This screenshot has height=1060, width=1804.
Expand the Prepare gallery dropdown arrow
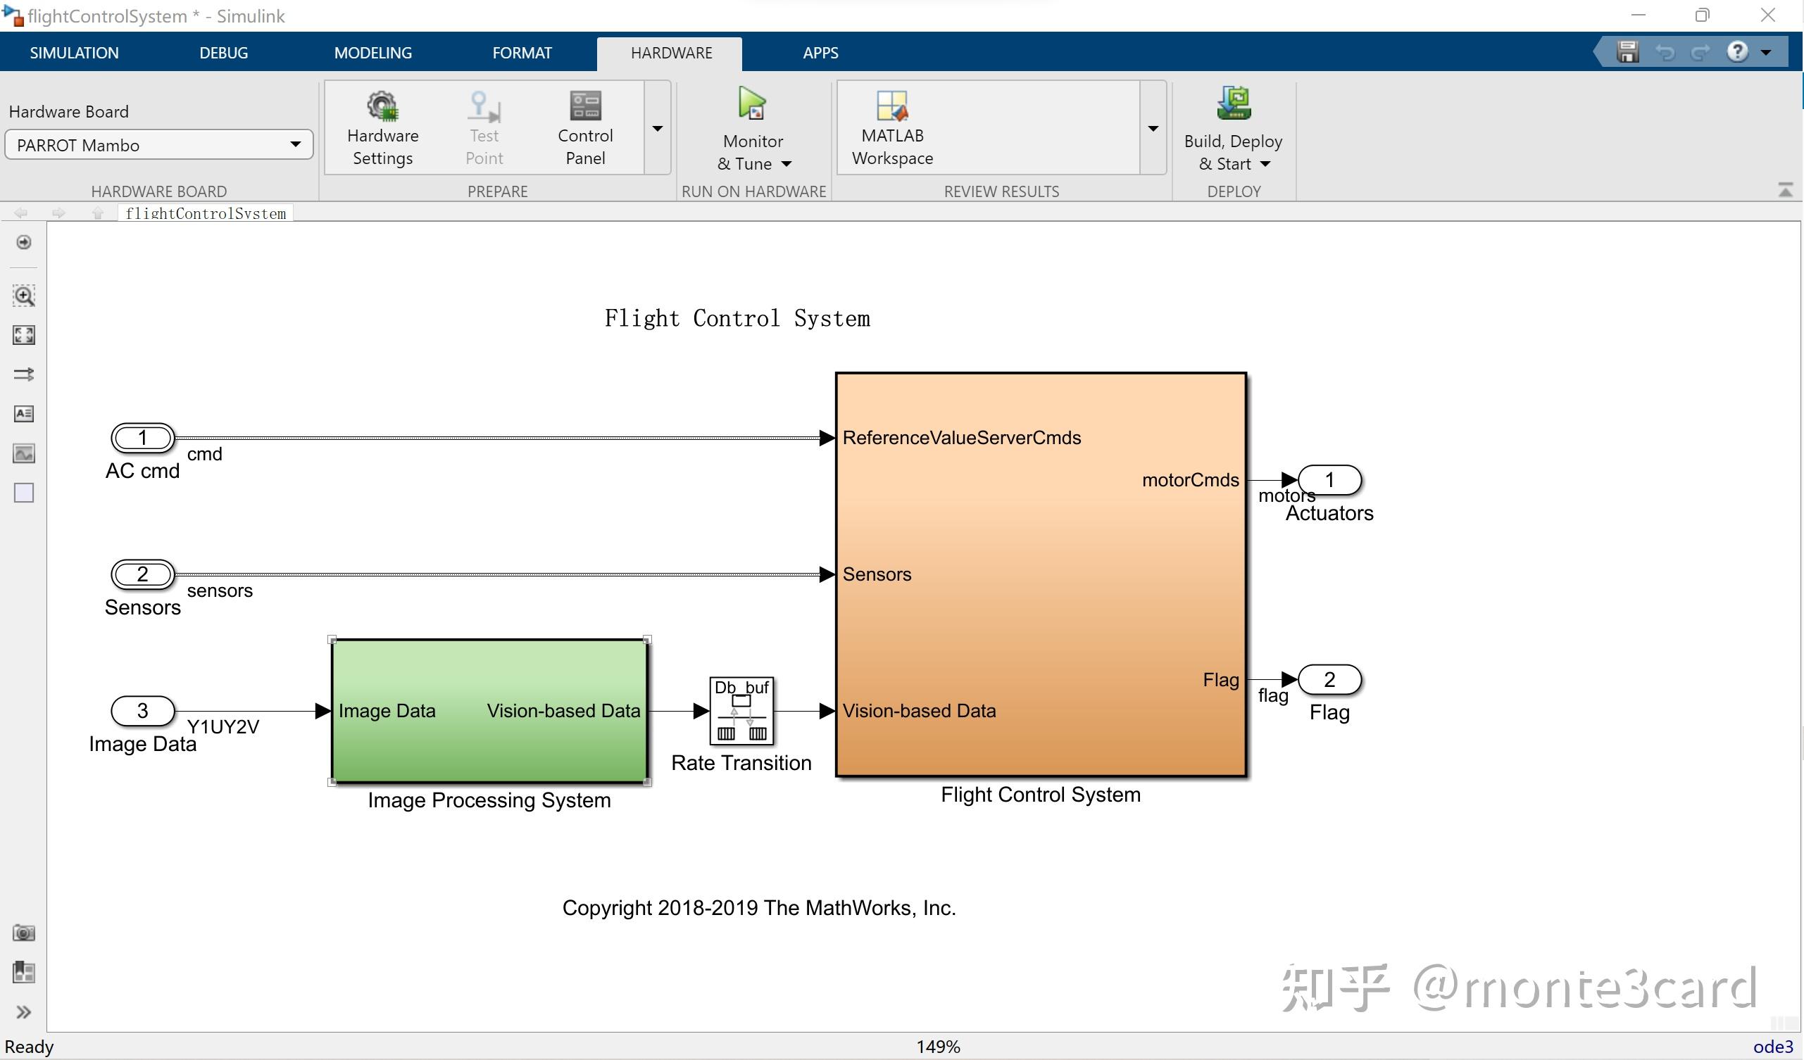657,129
